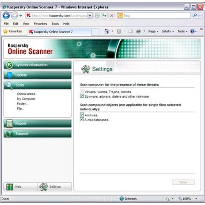Screen dimensions: 205x205
Task: Open the Support section
Action: click(x=38, y=134)
